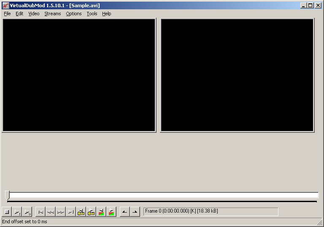The width and height of the screenshot is (324, 227).
Task: Open the File menu
Action: (x=7, y=14)
